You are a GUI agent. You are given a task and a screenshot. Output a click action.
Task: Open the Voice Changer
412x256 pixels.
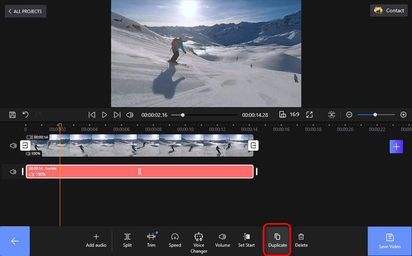[x=198, y=243]
